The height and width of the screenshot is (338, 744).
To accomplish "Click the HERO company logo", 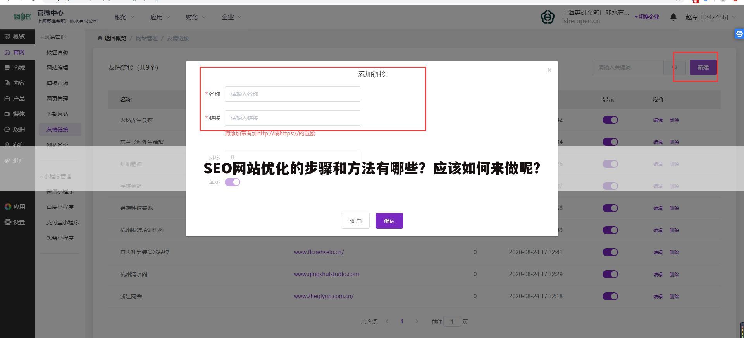I will pos(22,17).
